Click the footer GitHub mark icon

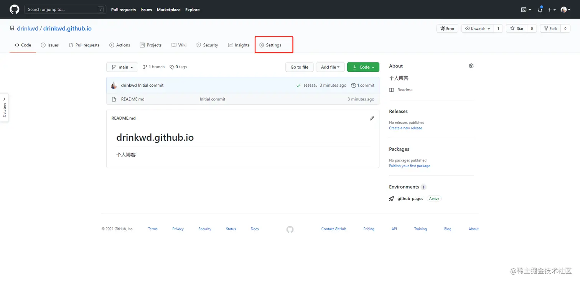(290, 229)
